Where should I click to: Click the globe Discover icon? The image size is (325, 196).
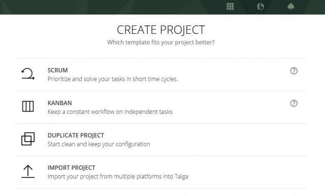[260, 6]
